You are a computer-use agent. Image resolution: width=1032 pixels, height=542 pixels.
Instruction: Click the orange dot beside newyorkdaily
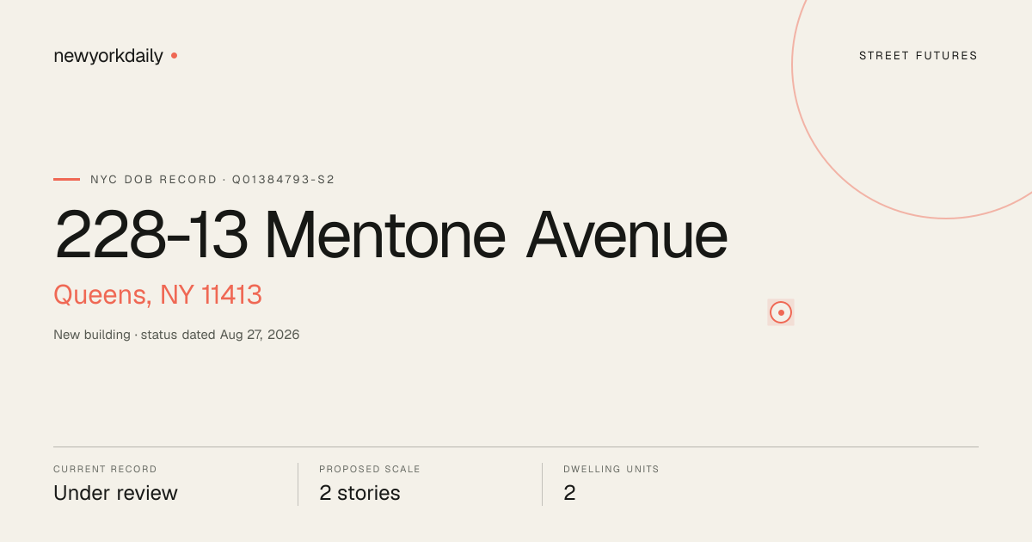pyautogui.click(x=174, y=55)
